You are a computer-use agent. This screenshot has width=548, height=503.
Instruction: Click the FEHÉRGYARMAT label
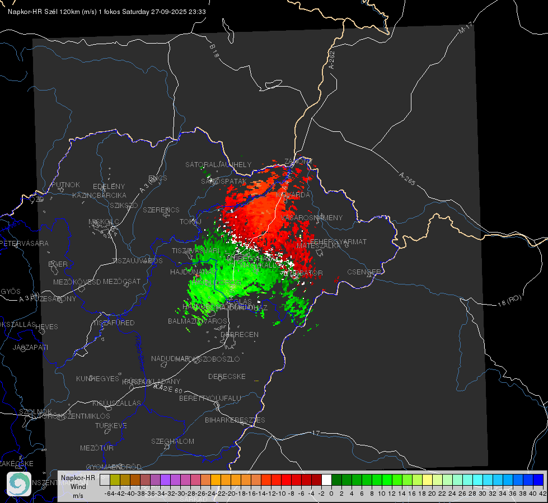339,241
